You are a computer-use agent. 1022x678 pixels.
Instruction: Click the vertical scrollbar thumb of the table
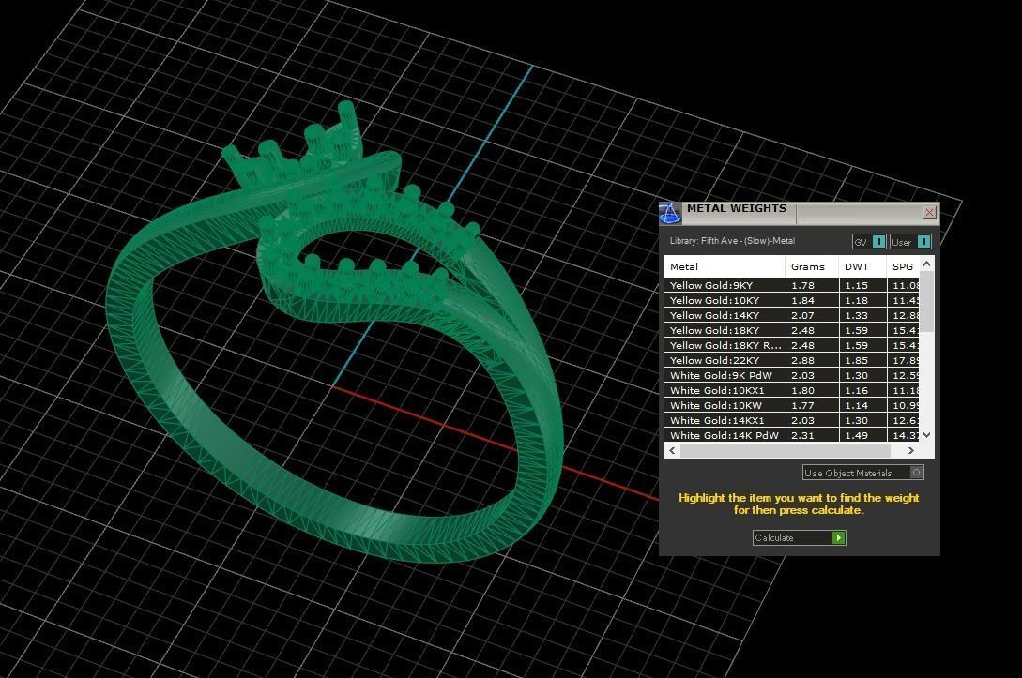tap(927, 302)
